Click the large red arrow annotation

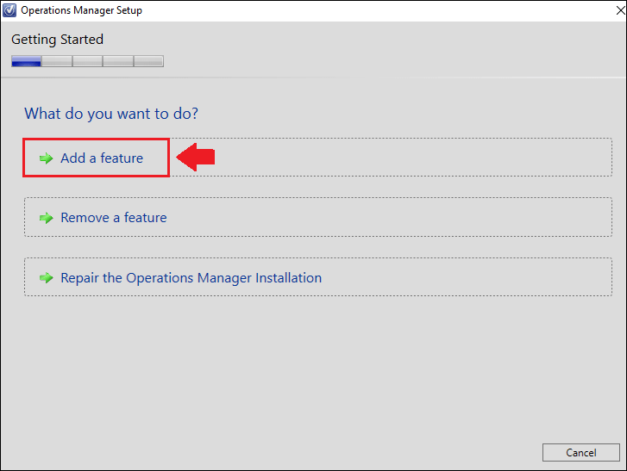(x=196, y=157)
